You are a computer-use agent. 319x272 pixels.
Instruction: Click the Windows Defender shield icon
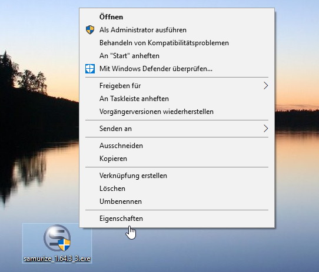click(90, 69)
